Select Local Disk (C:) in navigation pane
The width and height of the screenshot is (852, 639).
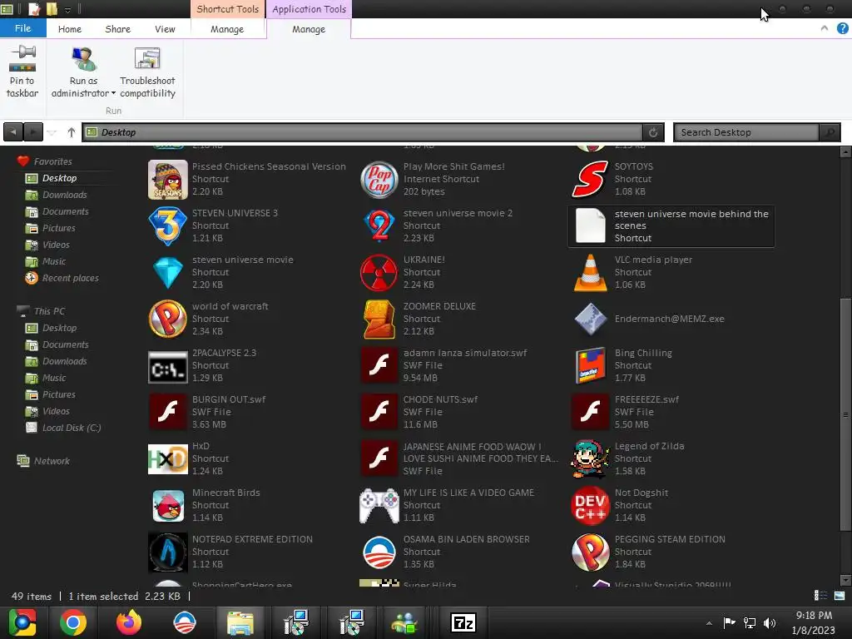coord(72,428)
